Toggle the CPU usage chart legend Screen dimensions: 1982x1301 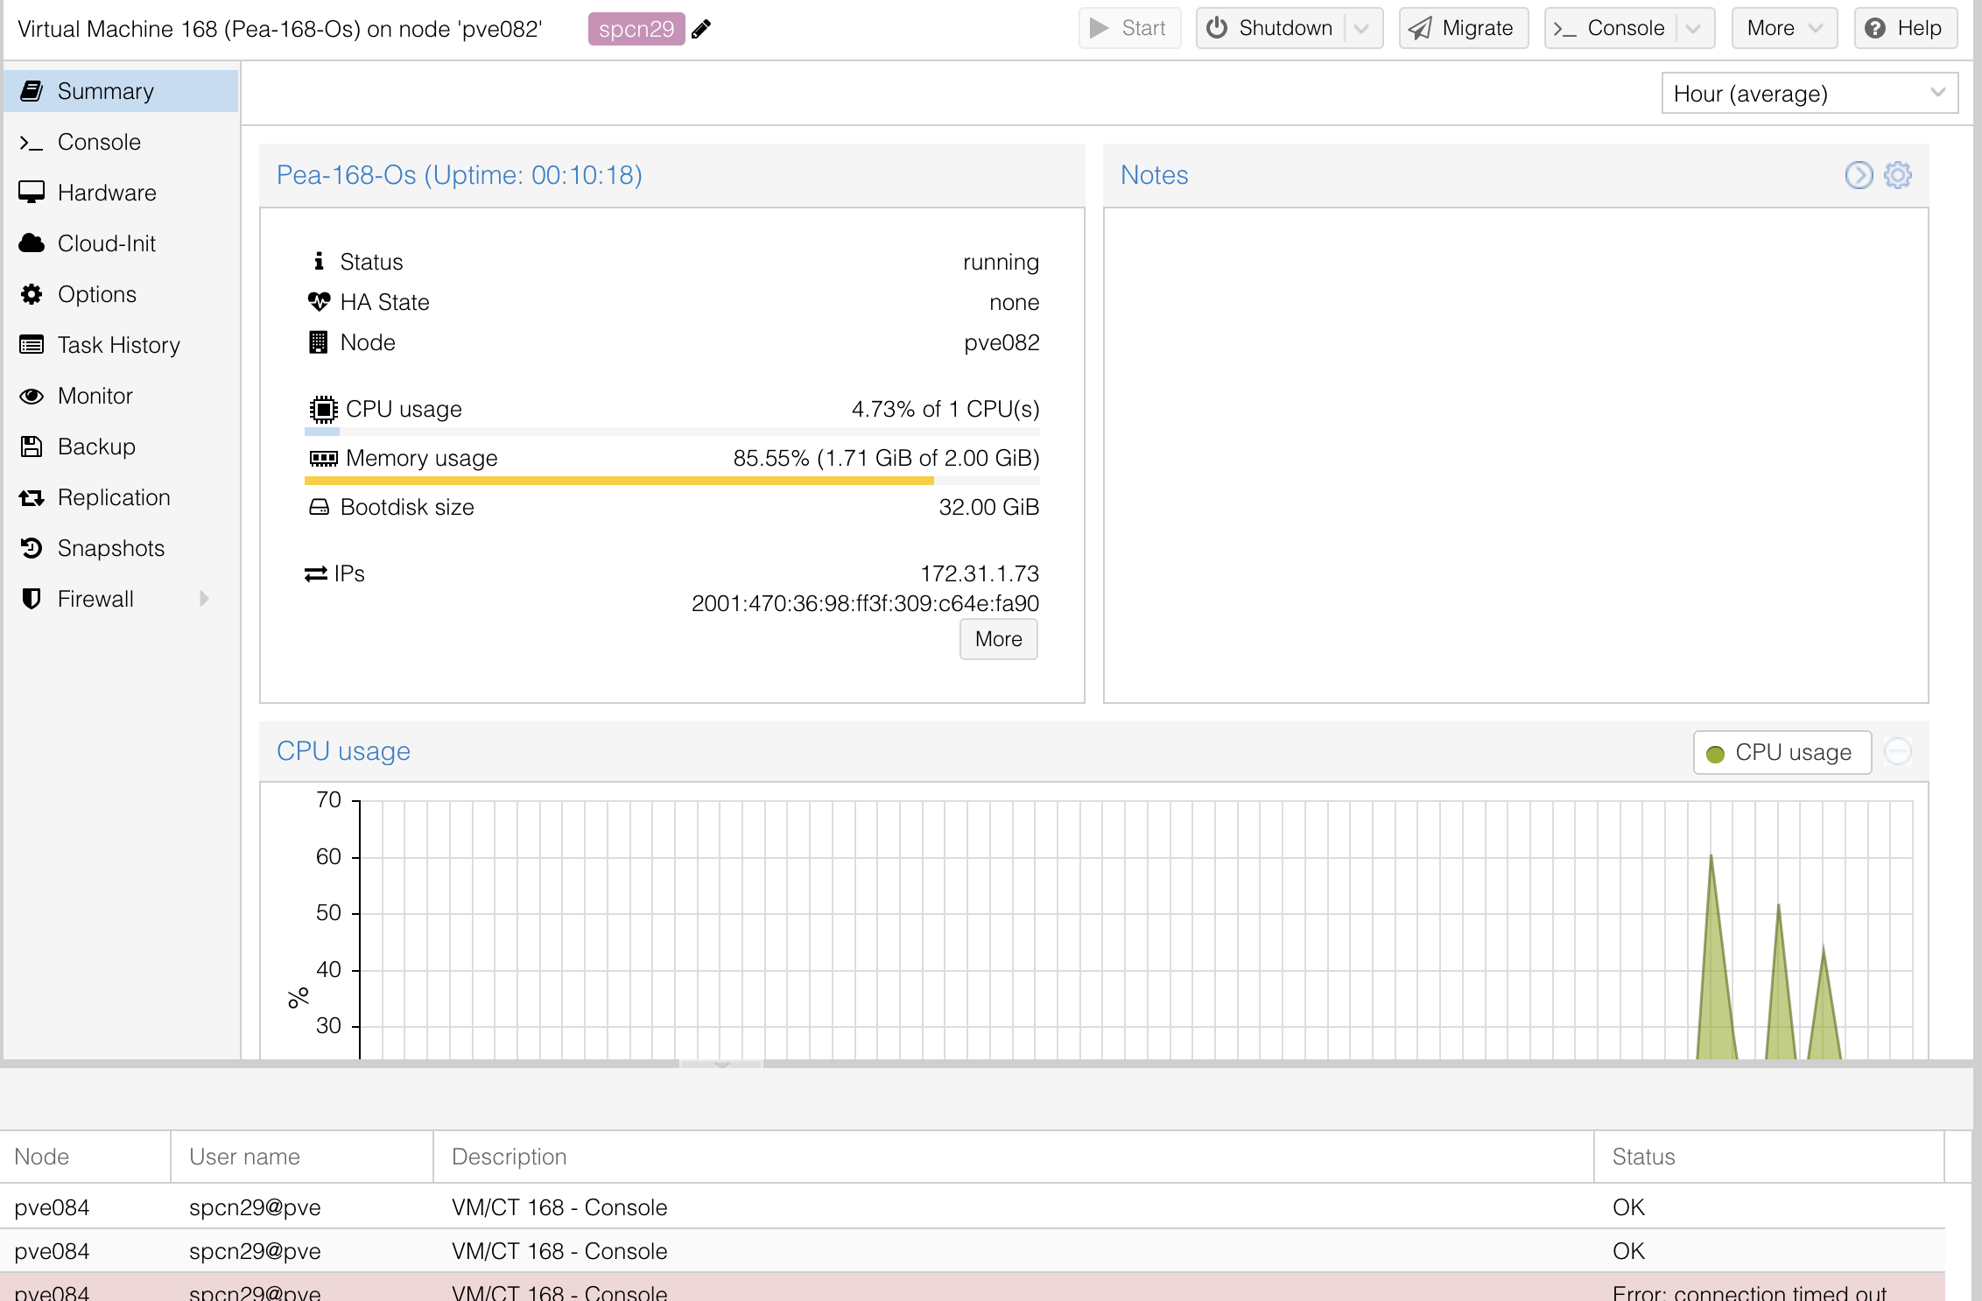point(1782,752)
